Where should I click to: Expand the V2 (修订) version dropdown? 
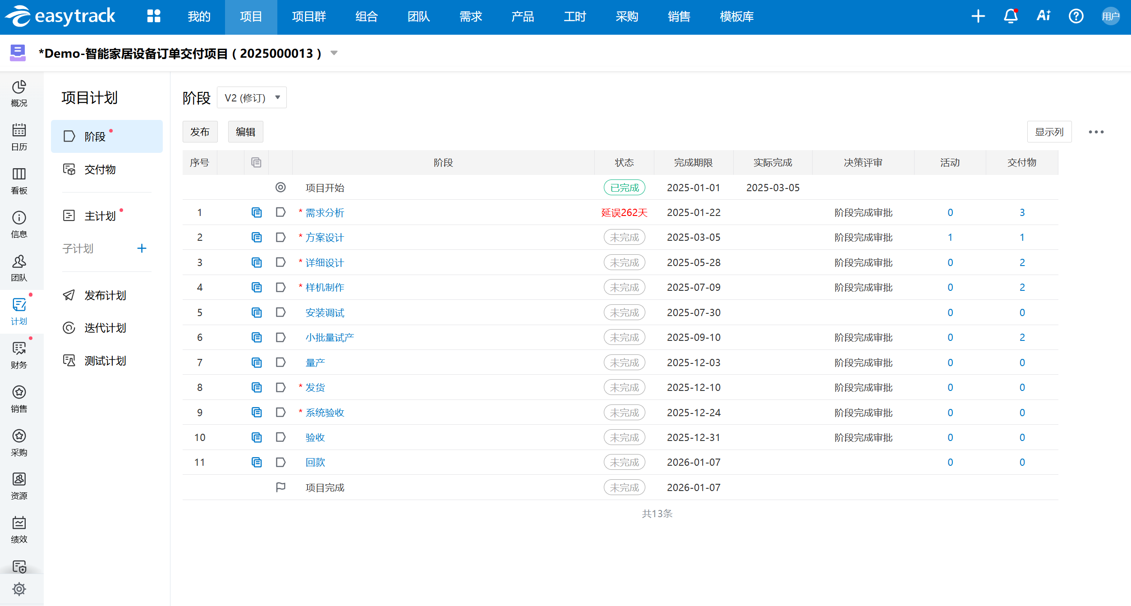click(252, 97)
